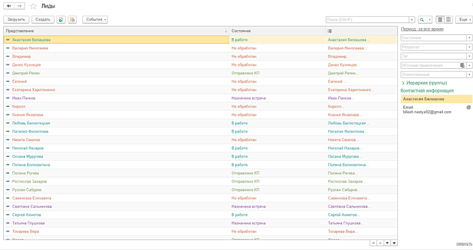Viewport: 473px width, 250px height.
Task: Click the magnifier search button
Action: 422,20
